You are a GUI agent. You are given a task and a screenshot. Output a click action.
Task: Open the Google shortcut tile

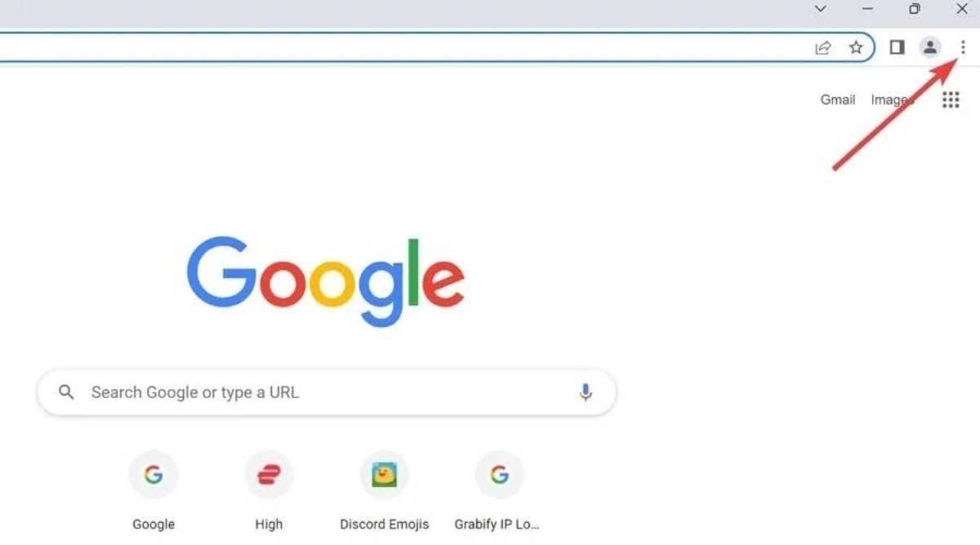[x=154, y=490]
